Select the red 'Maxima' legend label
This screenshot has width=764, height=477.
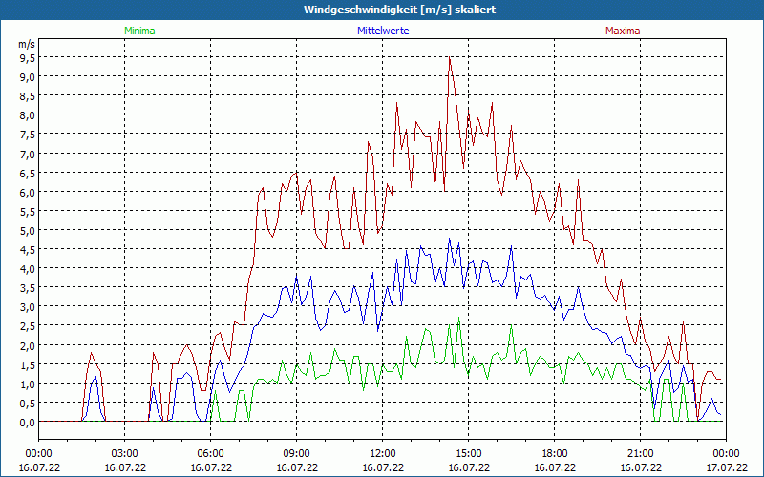coord(623,31)
